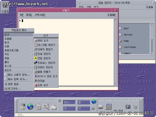Expand the 폴더 submenu in the workspace menu
This screenshot has height=117, width=156.
pos(19,62)
